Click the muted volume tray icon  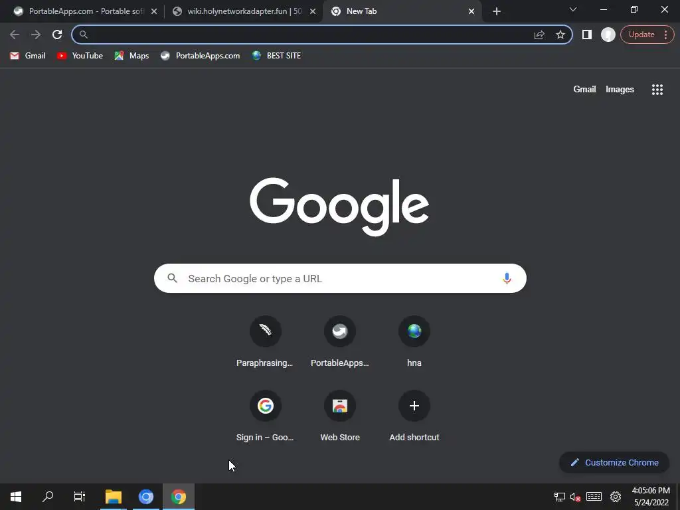pos(576,497)
